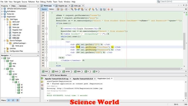Viewport: 188px width, 106px height.
Task: Expand the JSPtoServletCommunication project node
Action: tap(2, 9)
